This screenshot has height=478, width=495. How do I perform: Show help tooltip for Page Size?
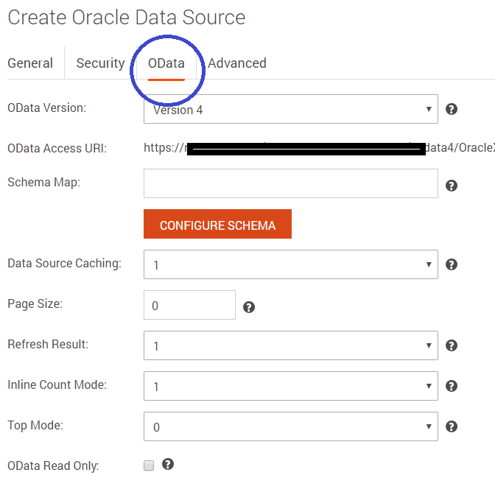click(x=249, y=307)
